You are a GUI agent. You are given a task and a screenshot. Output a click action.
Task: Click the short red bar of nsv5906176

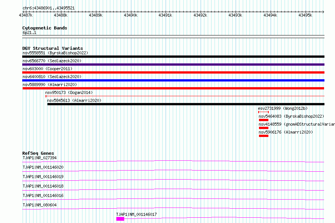pos(263,136)
